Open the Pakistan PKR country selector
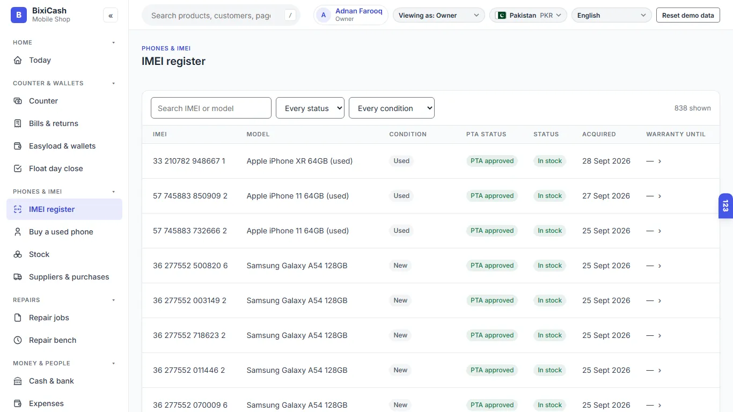Viewport: 733px width, 412px height. (x=528, y=15)
